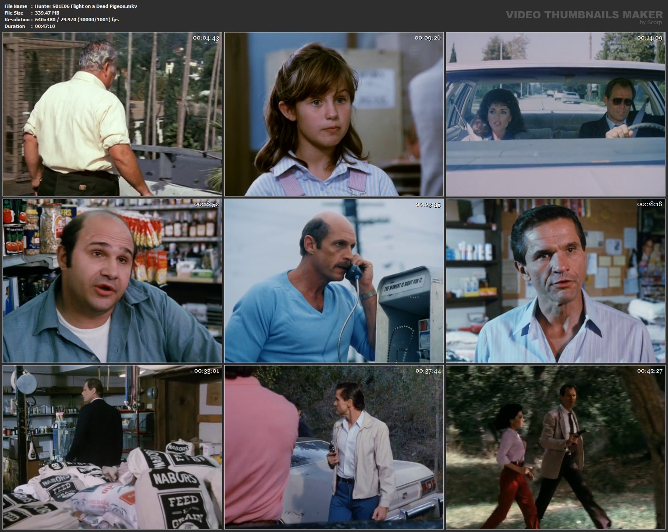This screenshot has height=532, width=668.
Task: Open the thumbnail stamped 00:04:43
Action: (x=112, y=114)
